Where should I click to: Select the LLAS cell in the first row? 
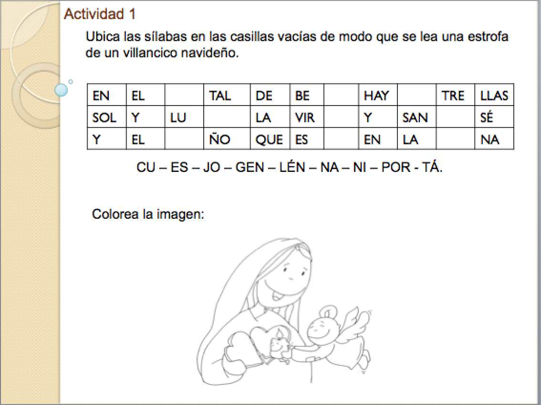click(x=494, y=96)
